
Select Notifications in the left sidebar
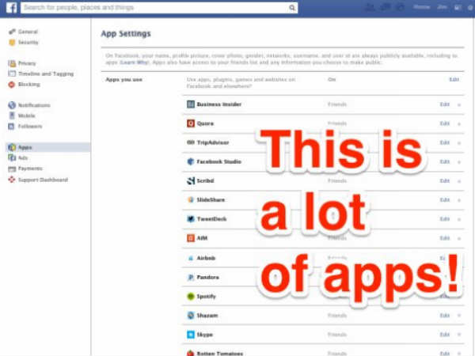(x=32, y=105)
